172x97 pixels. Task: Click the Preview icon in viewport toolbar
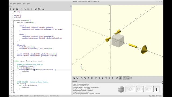pos(74,78)
